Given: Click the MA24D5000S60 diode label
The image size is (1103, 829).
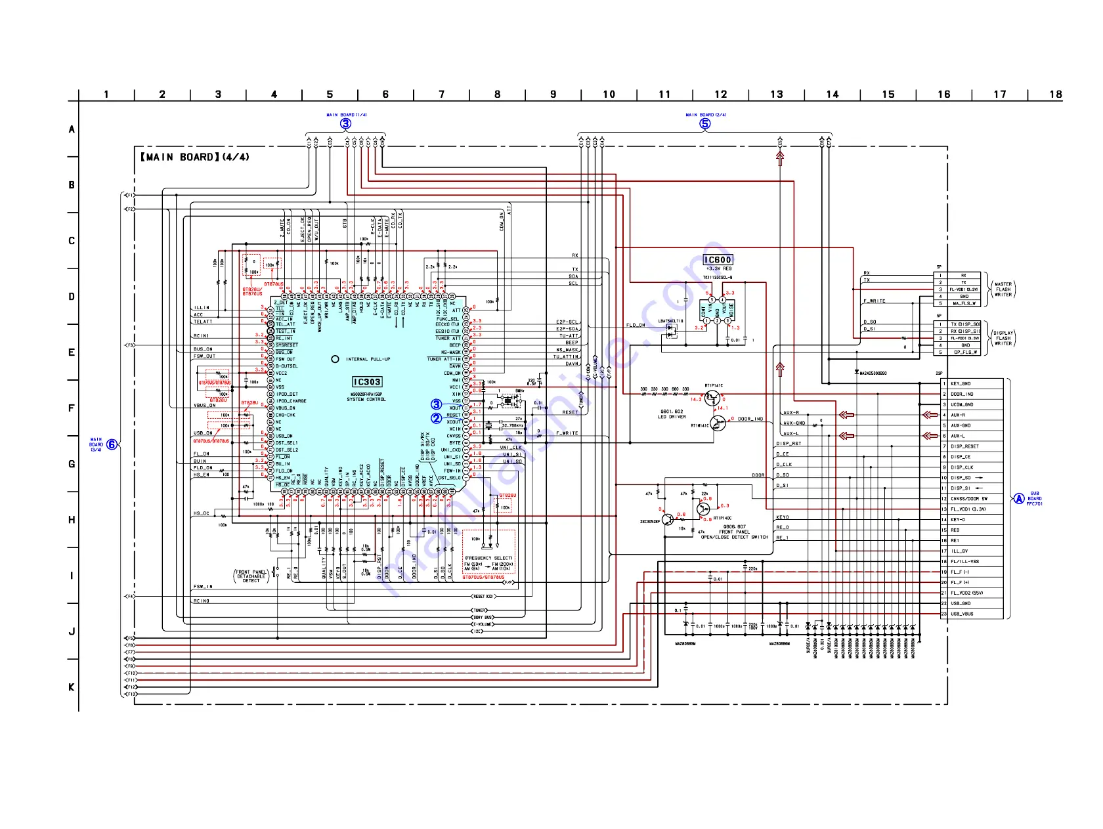Looking at the screenshot, I should click(873, 373).
